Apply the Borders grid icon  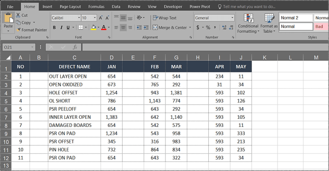(x=81, y=28)
